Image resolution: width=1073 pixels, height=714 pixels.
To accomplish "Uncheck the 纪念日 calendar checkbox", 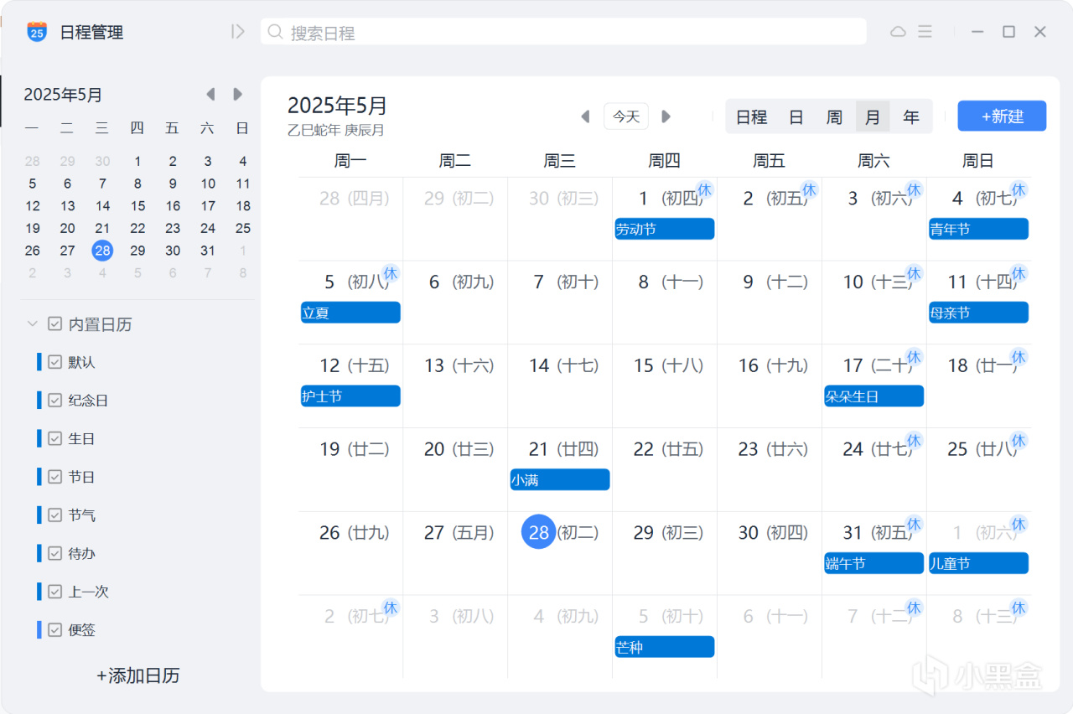I will point(55,401).
